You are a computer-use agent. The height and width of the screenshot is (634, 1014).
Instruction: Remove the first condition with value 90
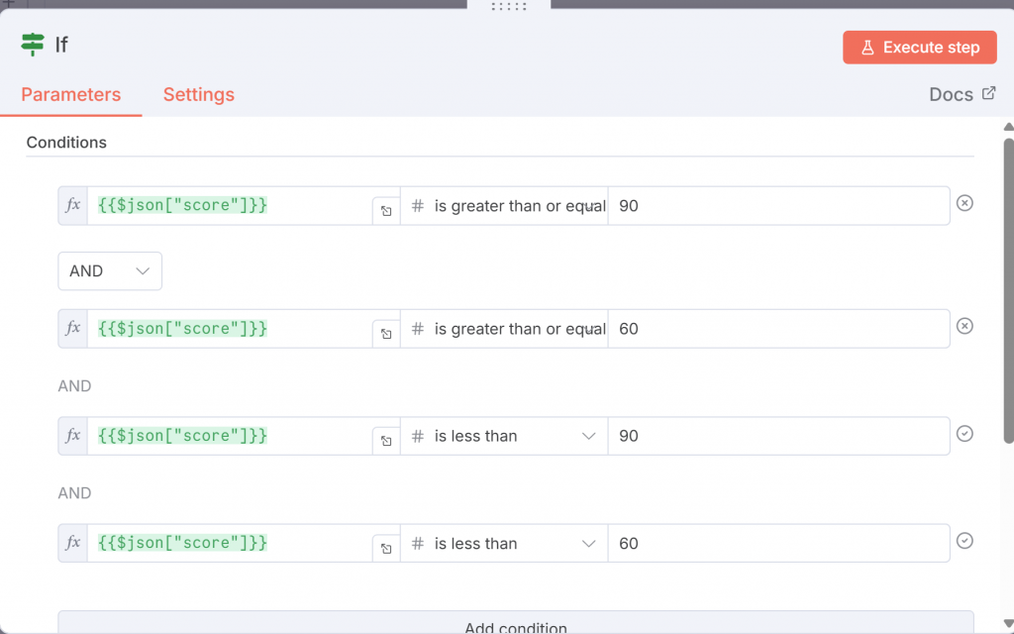(964, 203)
